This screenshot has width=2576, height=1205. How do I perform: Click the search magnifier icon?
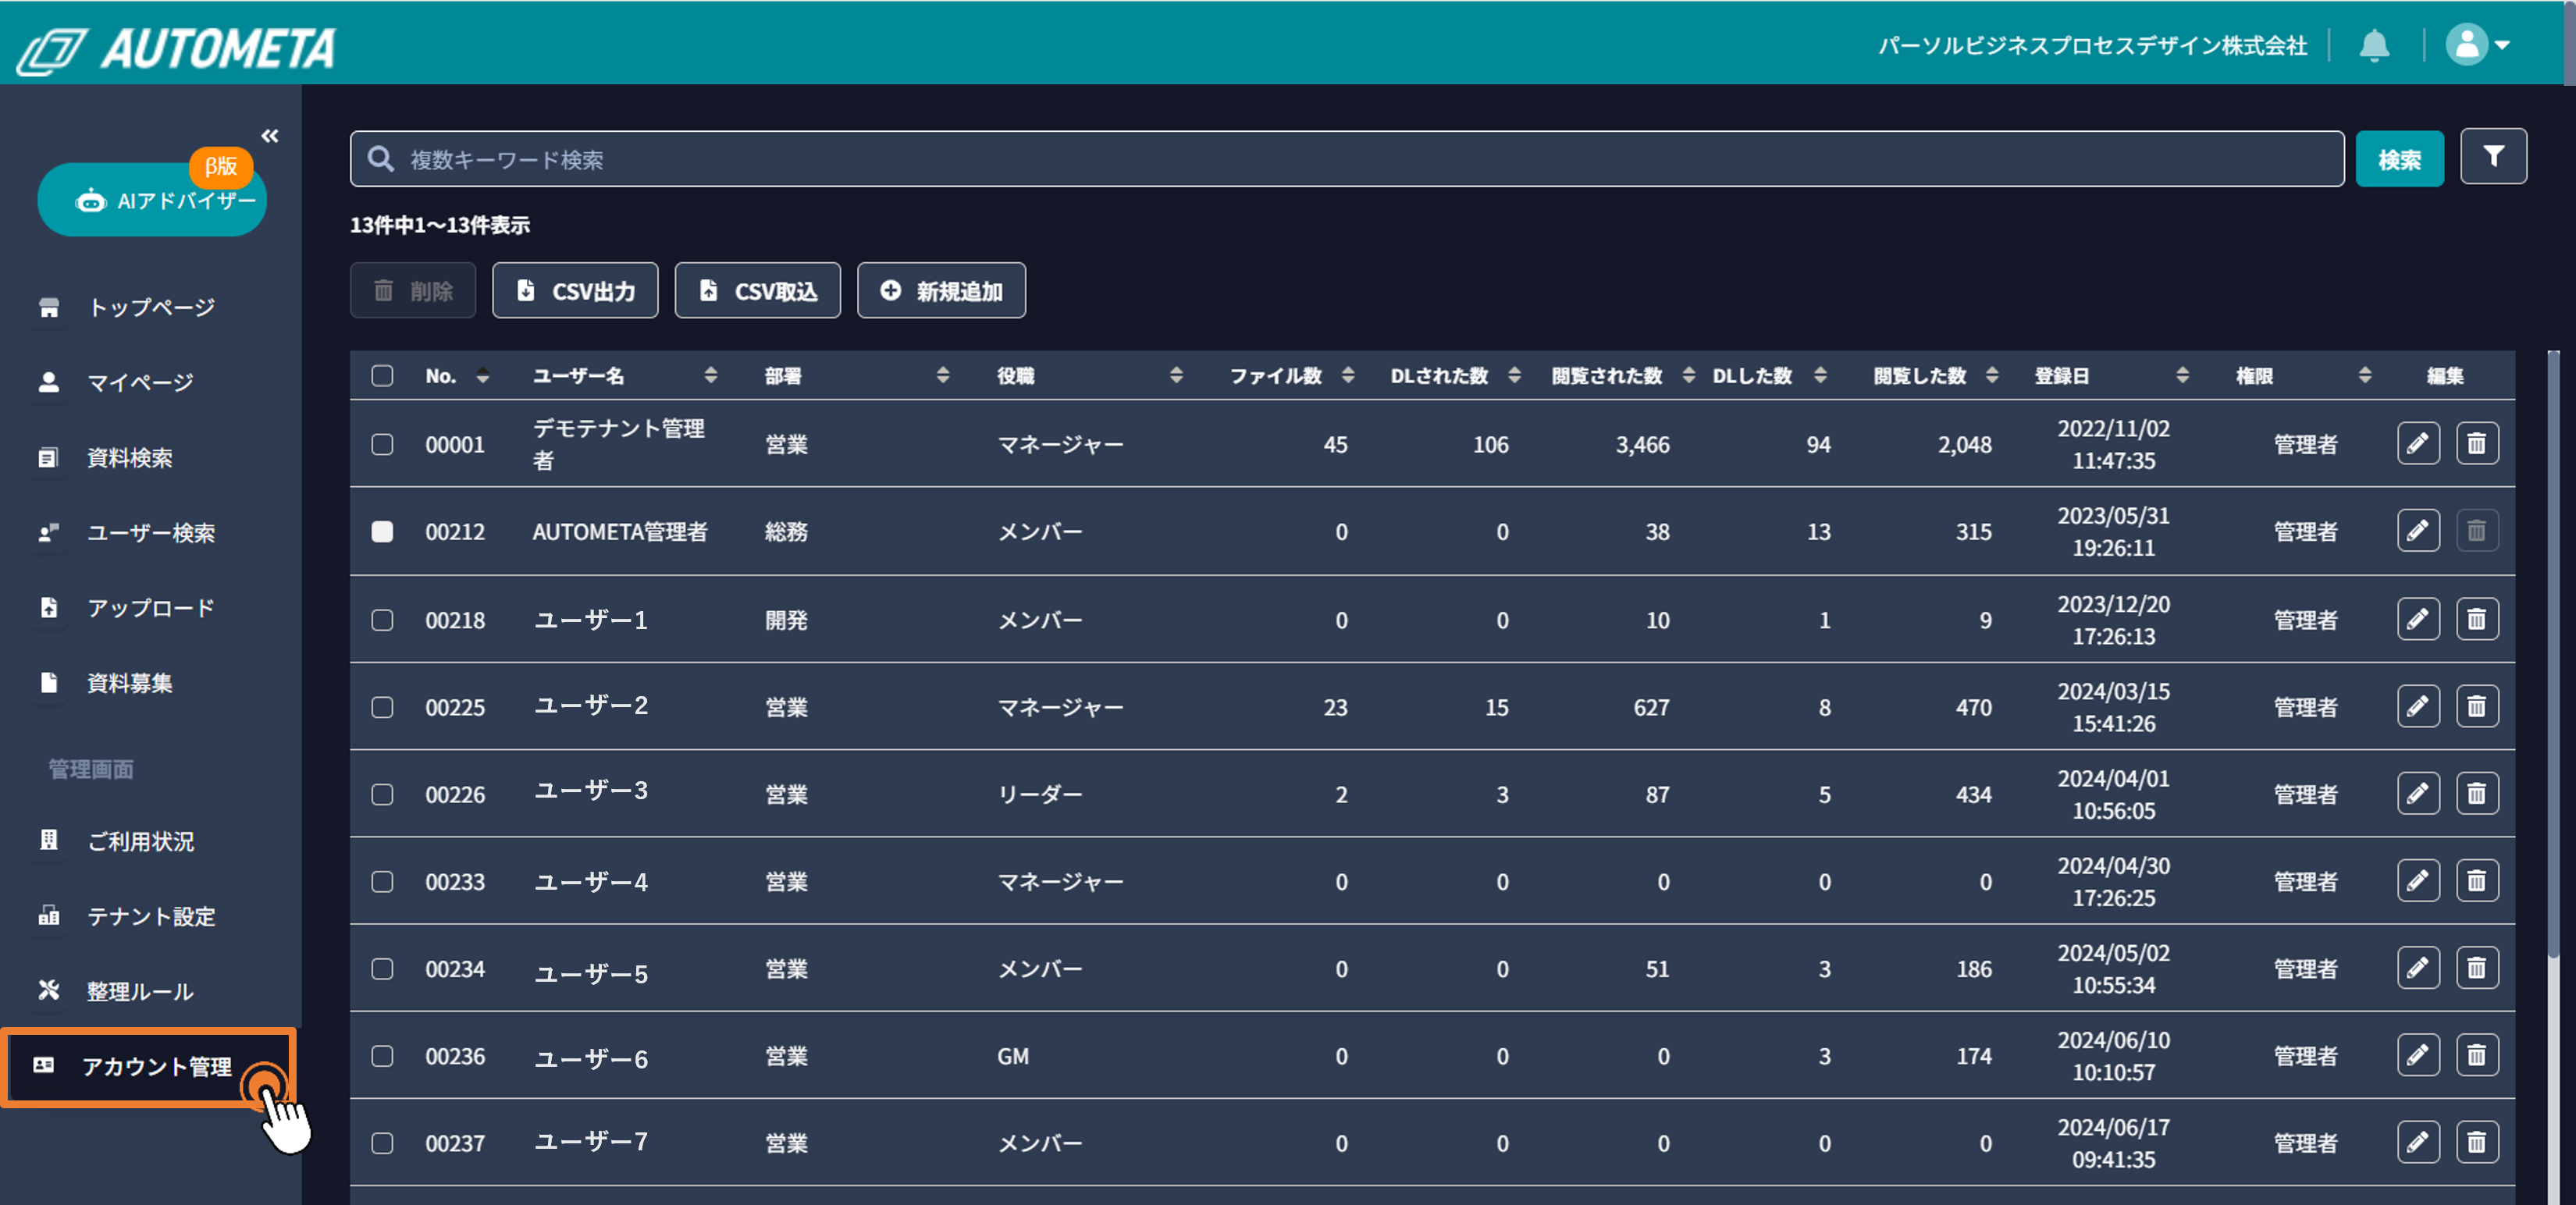(380, 159)
